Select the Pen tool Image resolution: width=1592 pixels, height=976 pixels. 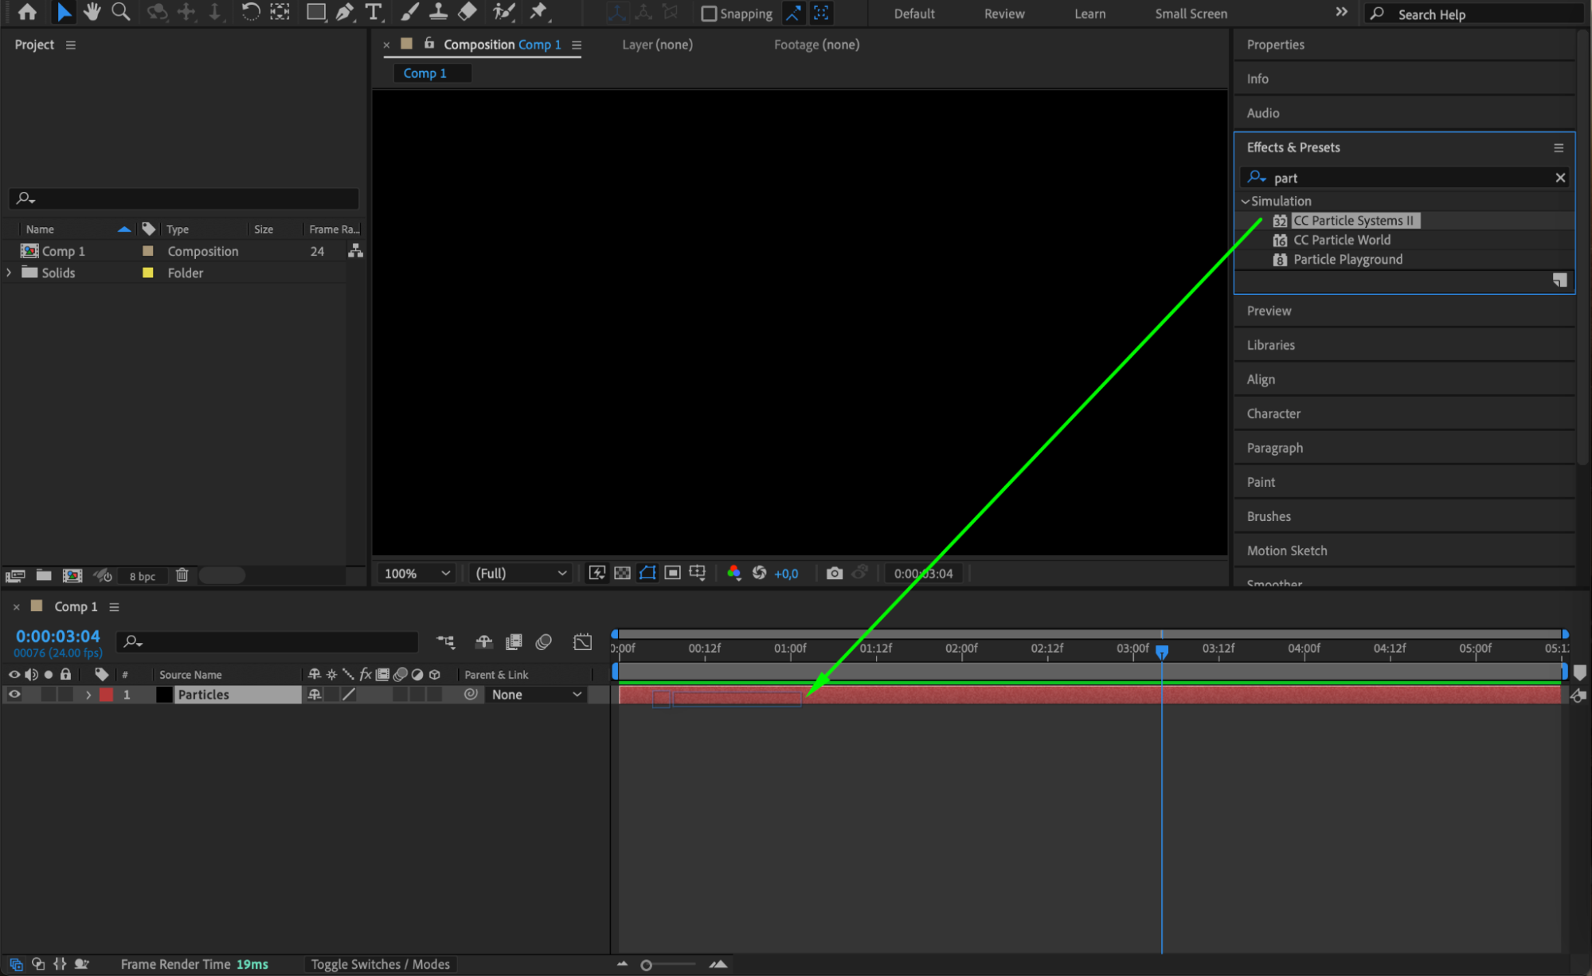[x=344, y=12]
